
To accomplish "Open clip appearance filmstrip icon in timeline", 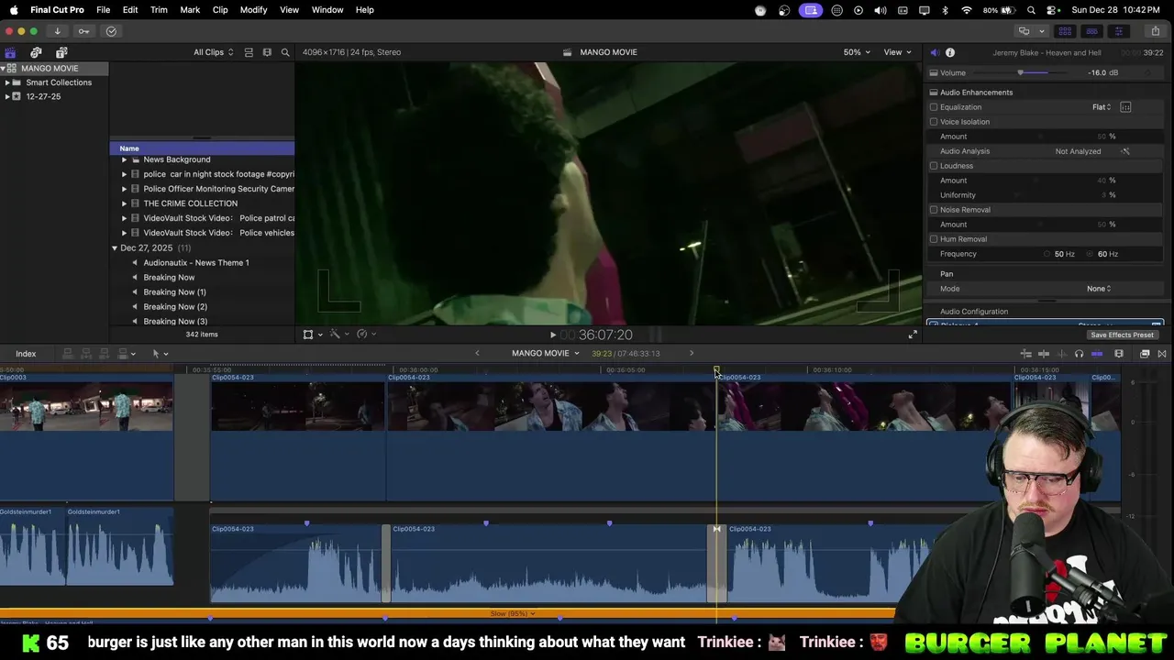I will [x=1119, y=354].
